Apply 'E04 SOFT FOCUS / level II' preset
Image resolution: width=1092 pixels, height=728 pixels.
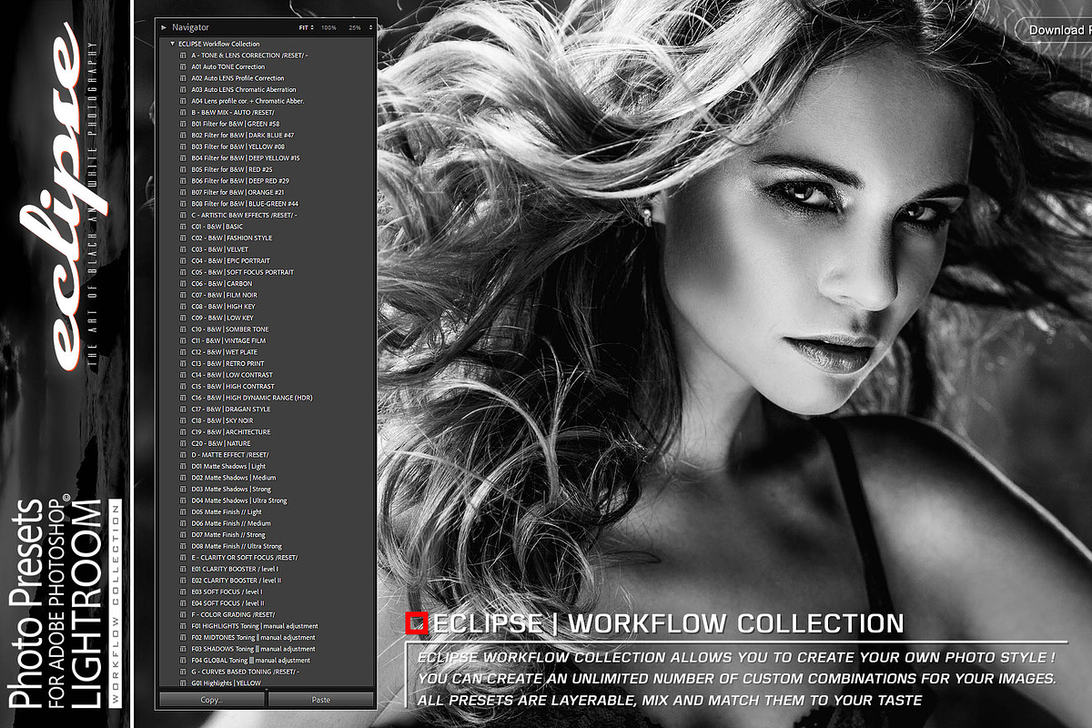point(227,602)
